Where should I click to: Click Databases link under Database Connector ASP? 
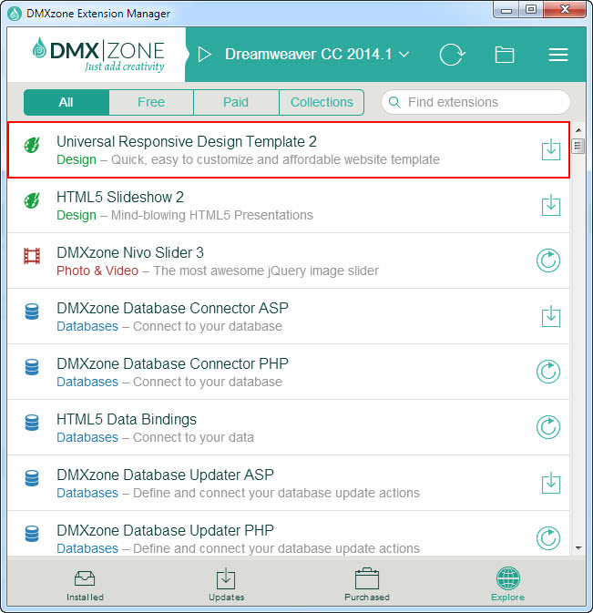pyautogui.click(x=87, y=326)
